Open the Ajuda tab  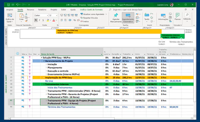[73, 10]
